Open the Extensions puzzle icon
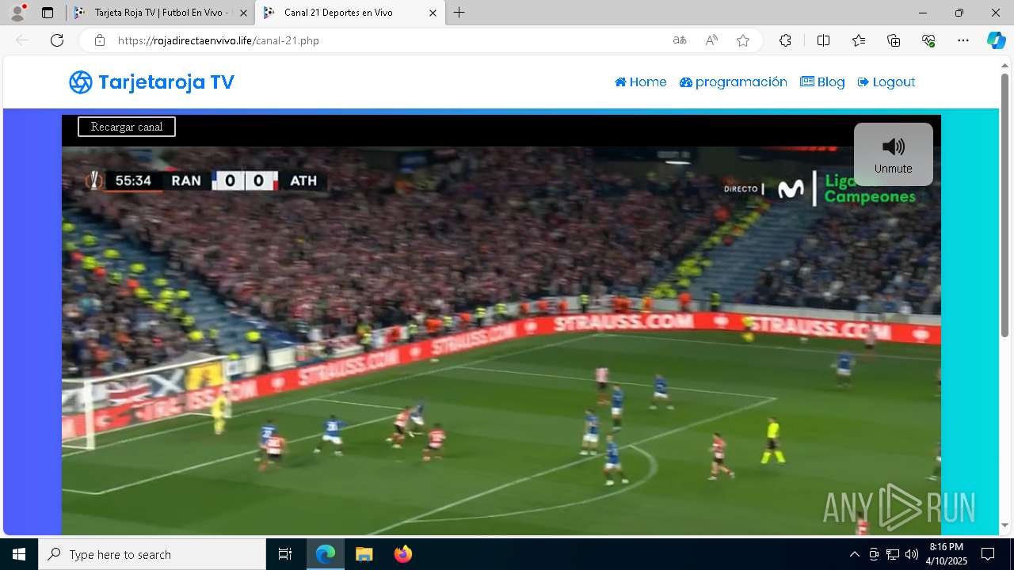1014x570 pixels. click(x=785, y=40)
